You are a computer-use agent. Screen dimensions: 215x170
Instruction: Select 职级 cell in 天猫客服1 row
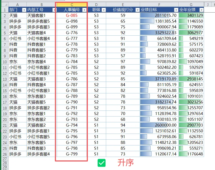(96, 15)
